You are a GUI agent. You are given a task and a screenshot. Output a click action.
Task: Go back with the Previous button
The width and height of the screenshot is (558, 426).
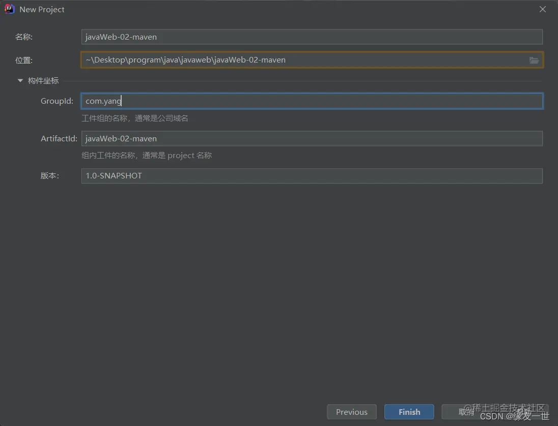pyautogui.click(x=352, y=412)
